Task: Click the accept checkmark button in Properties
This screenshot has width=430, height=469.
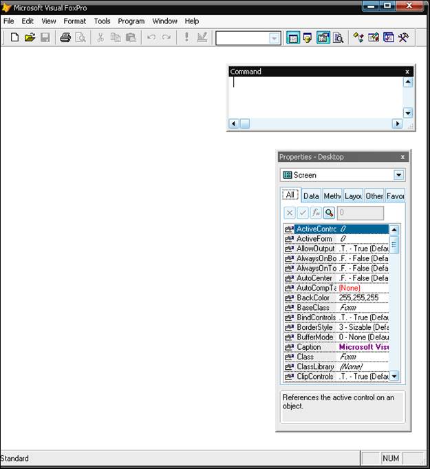Action: click(303, 213)
